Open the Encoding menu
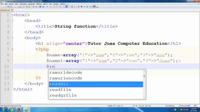This screenshot has width=200, height=112. pos(23,4)
